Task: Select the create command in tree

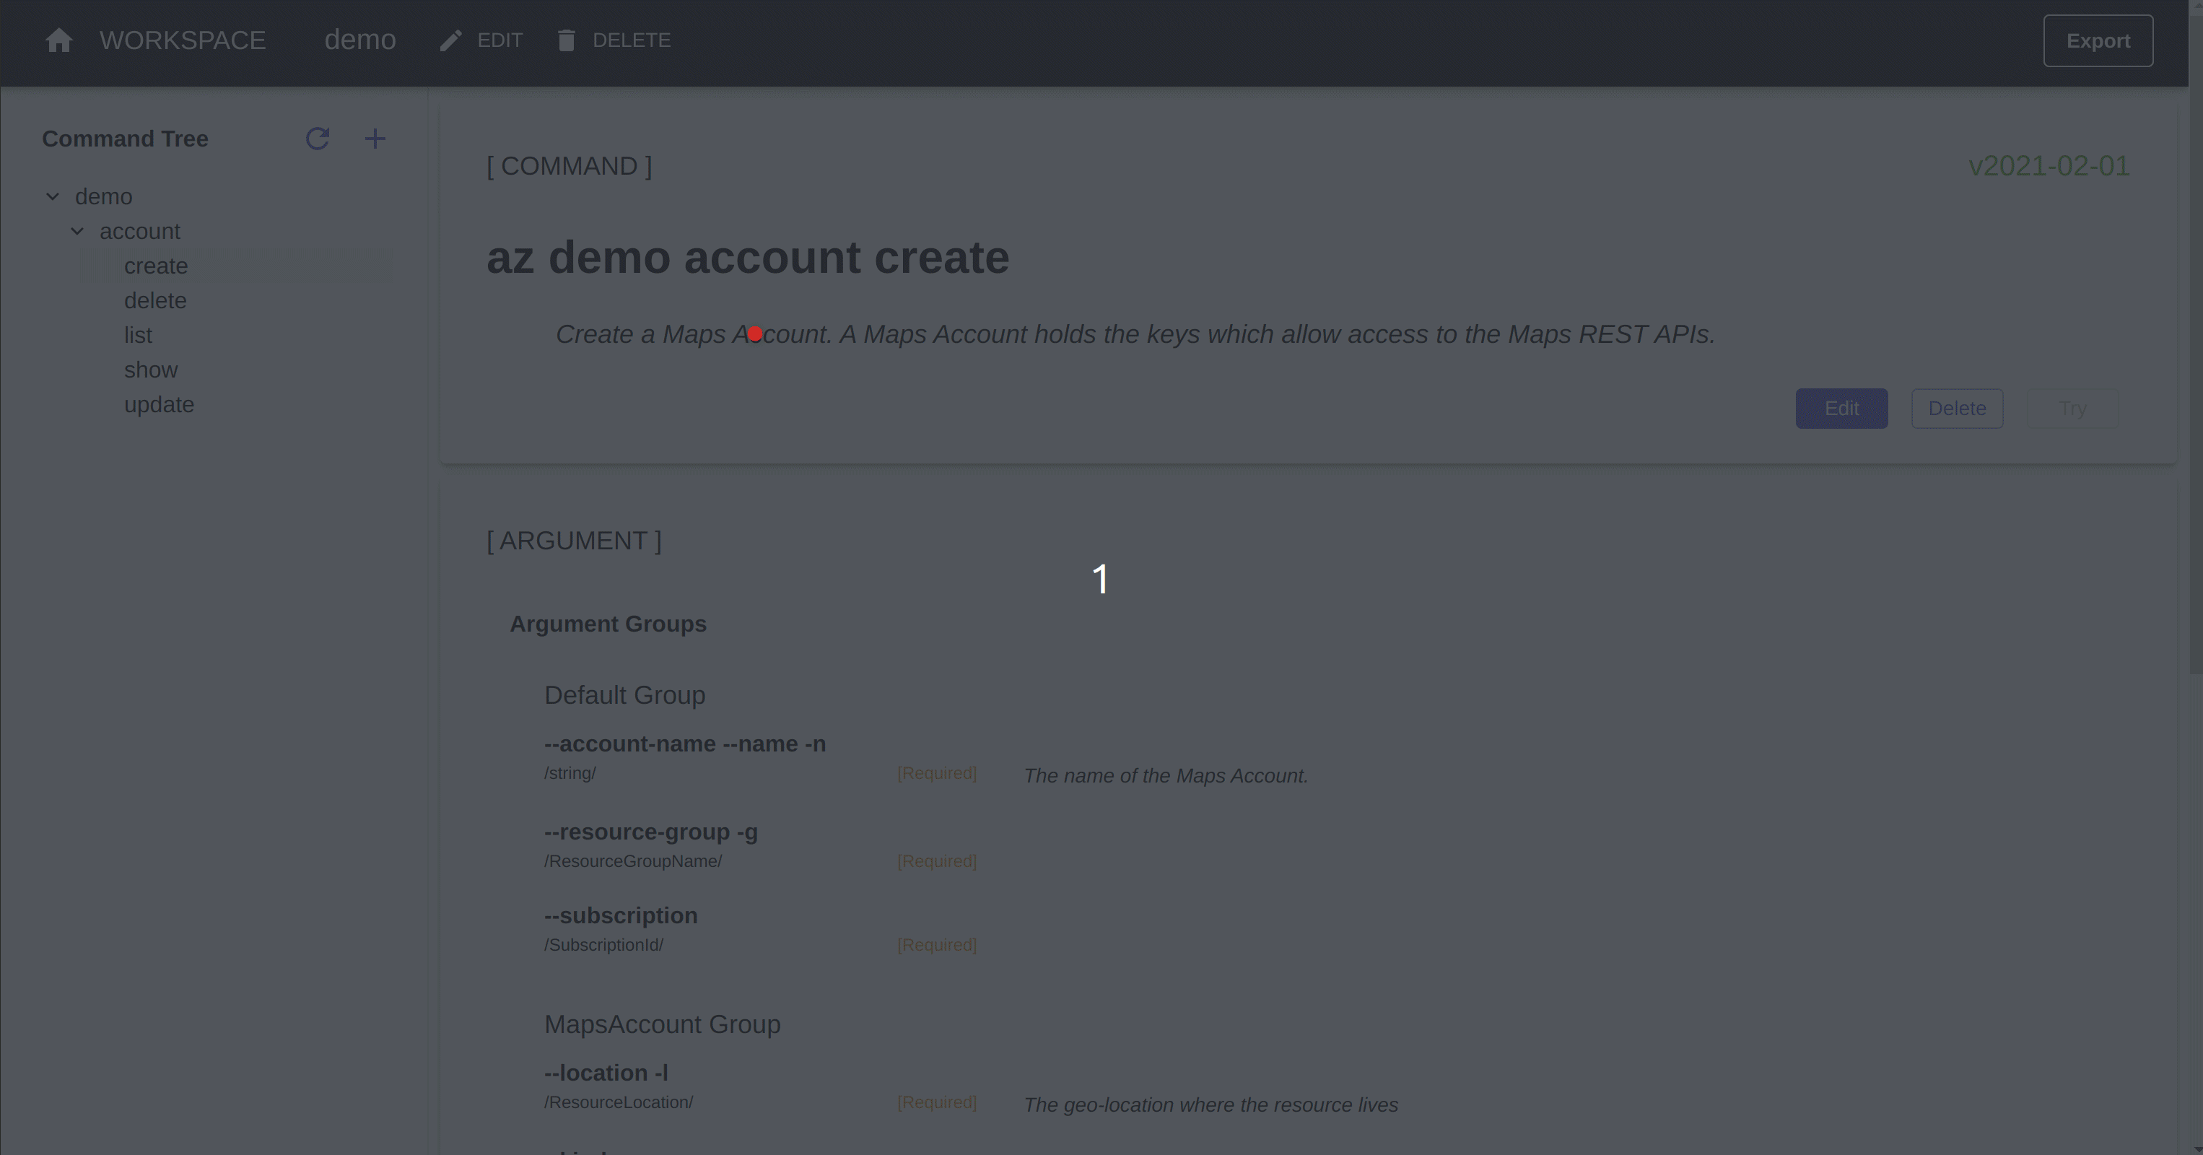Action: (x=156, y=265)
